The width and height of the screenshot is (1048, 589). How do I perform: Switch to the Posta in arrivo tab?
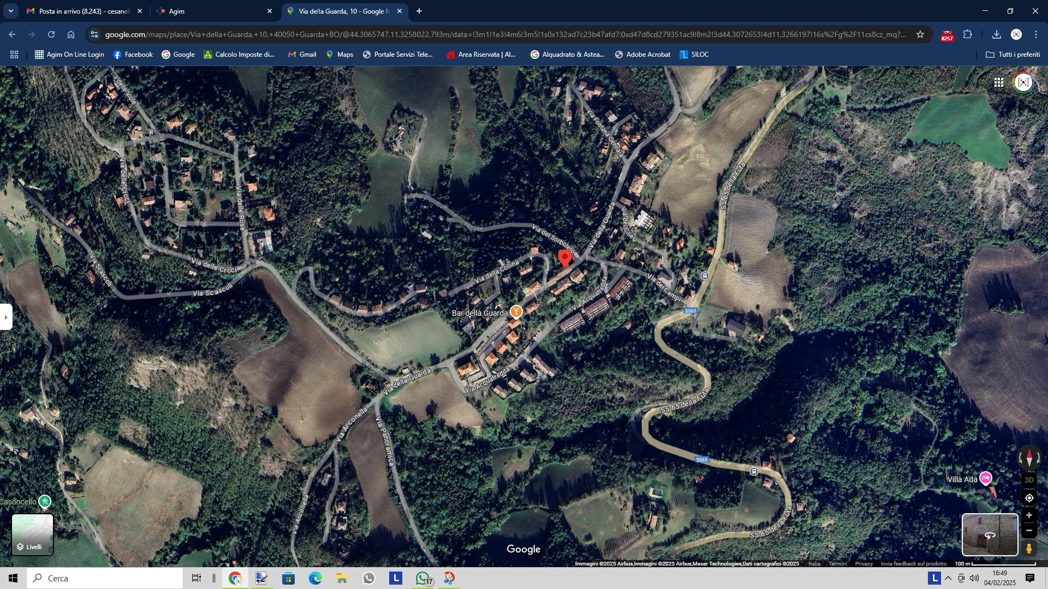82,11
